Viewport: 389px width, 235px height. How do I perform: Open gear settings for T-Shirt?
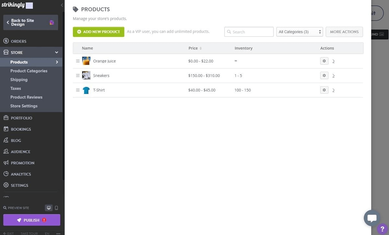[324, 90]
